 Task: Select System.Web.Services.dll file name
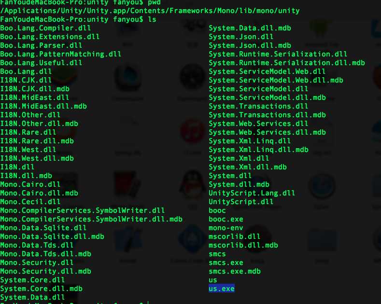(x=258, y=124)
